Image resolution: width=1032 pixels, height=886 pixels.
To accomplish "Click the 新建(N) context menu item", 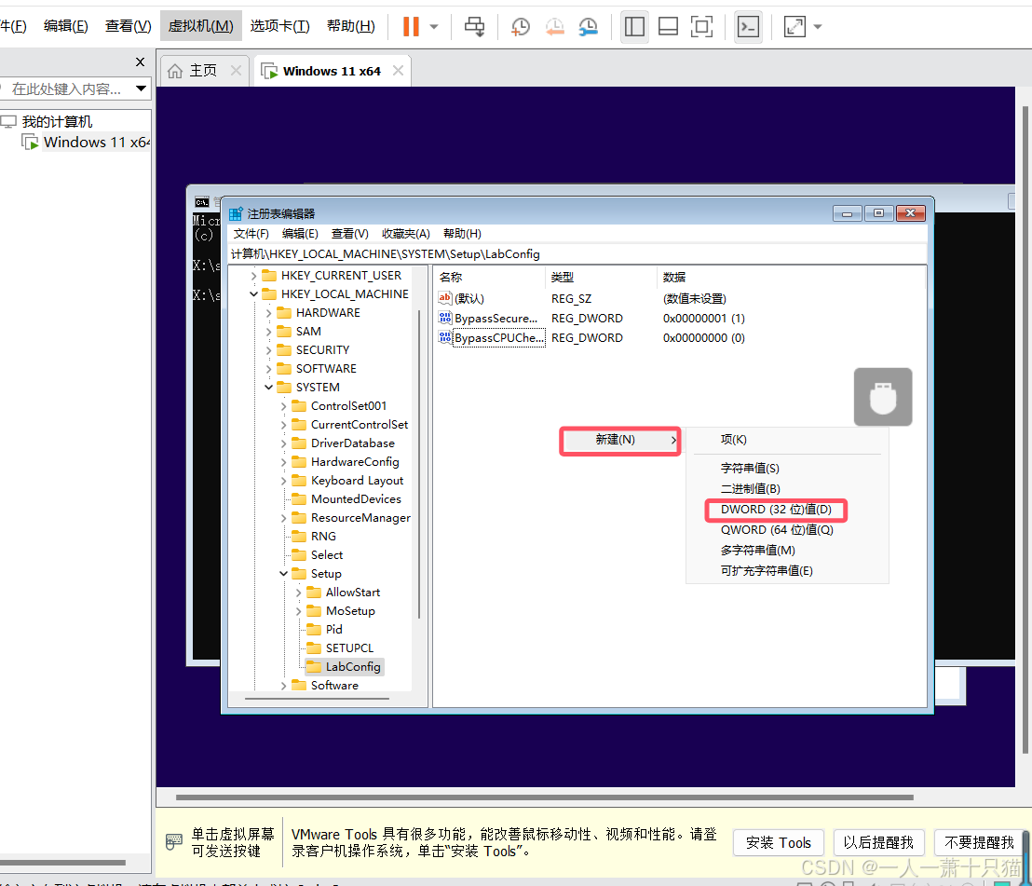I will click(620, 441).
